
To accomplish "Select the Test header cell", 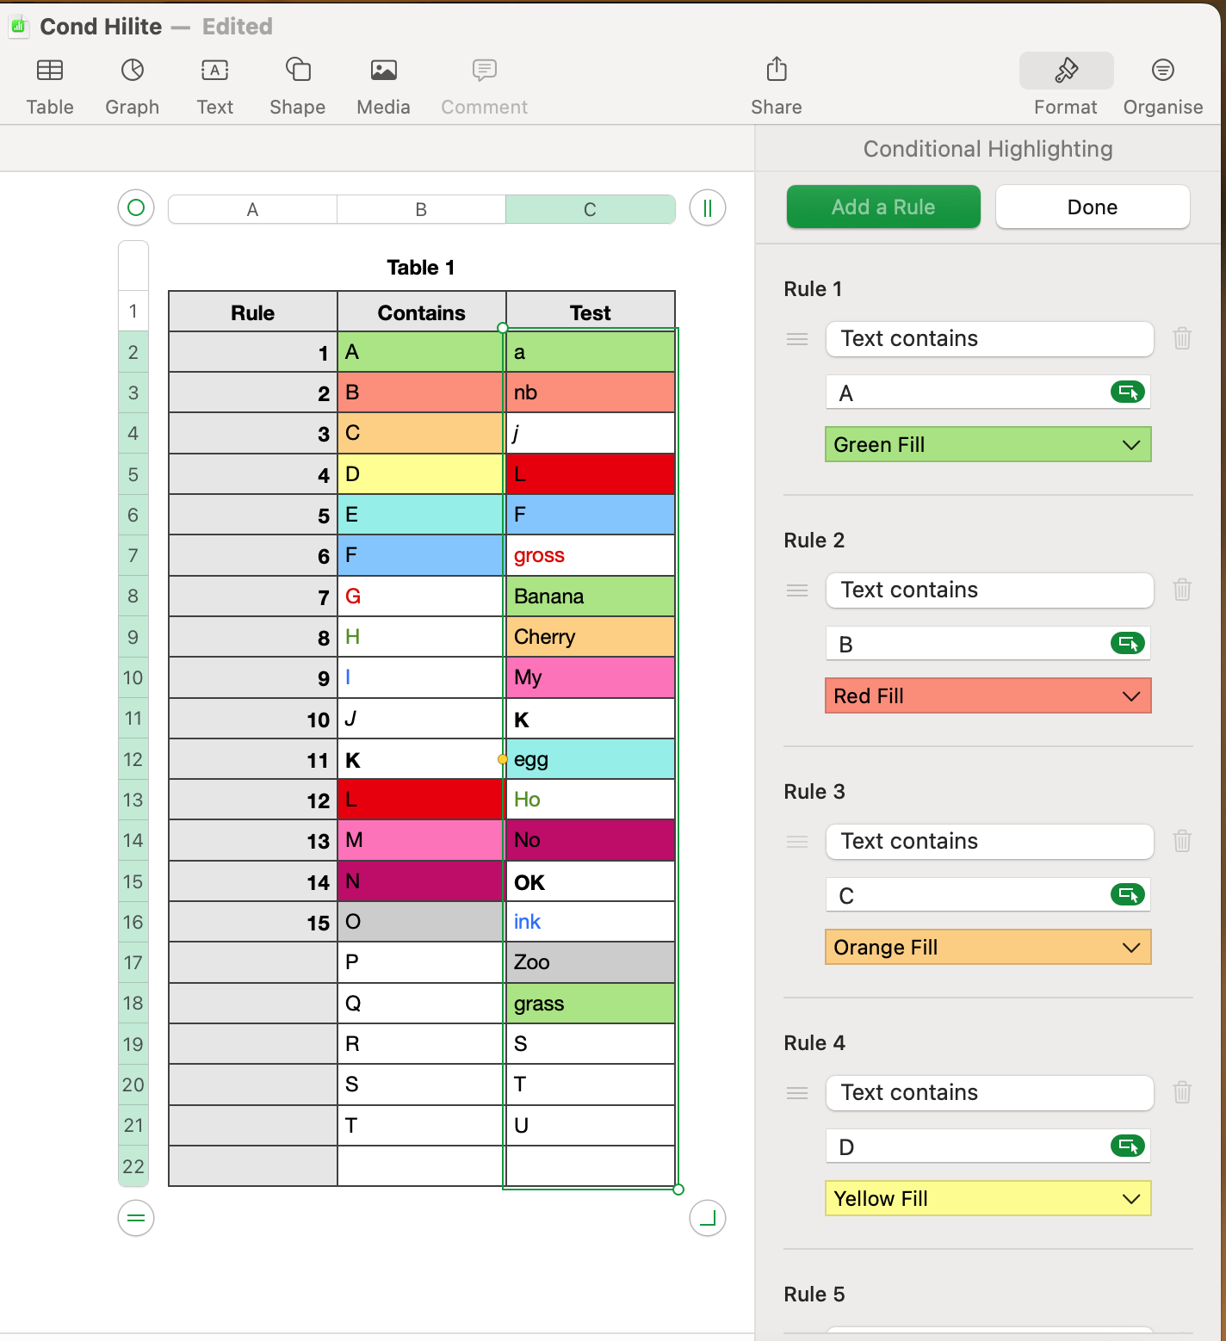I will [591, 312].
